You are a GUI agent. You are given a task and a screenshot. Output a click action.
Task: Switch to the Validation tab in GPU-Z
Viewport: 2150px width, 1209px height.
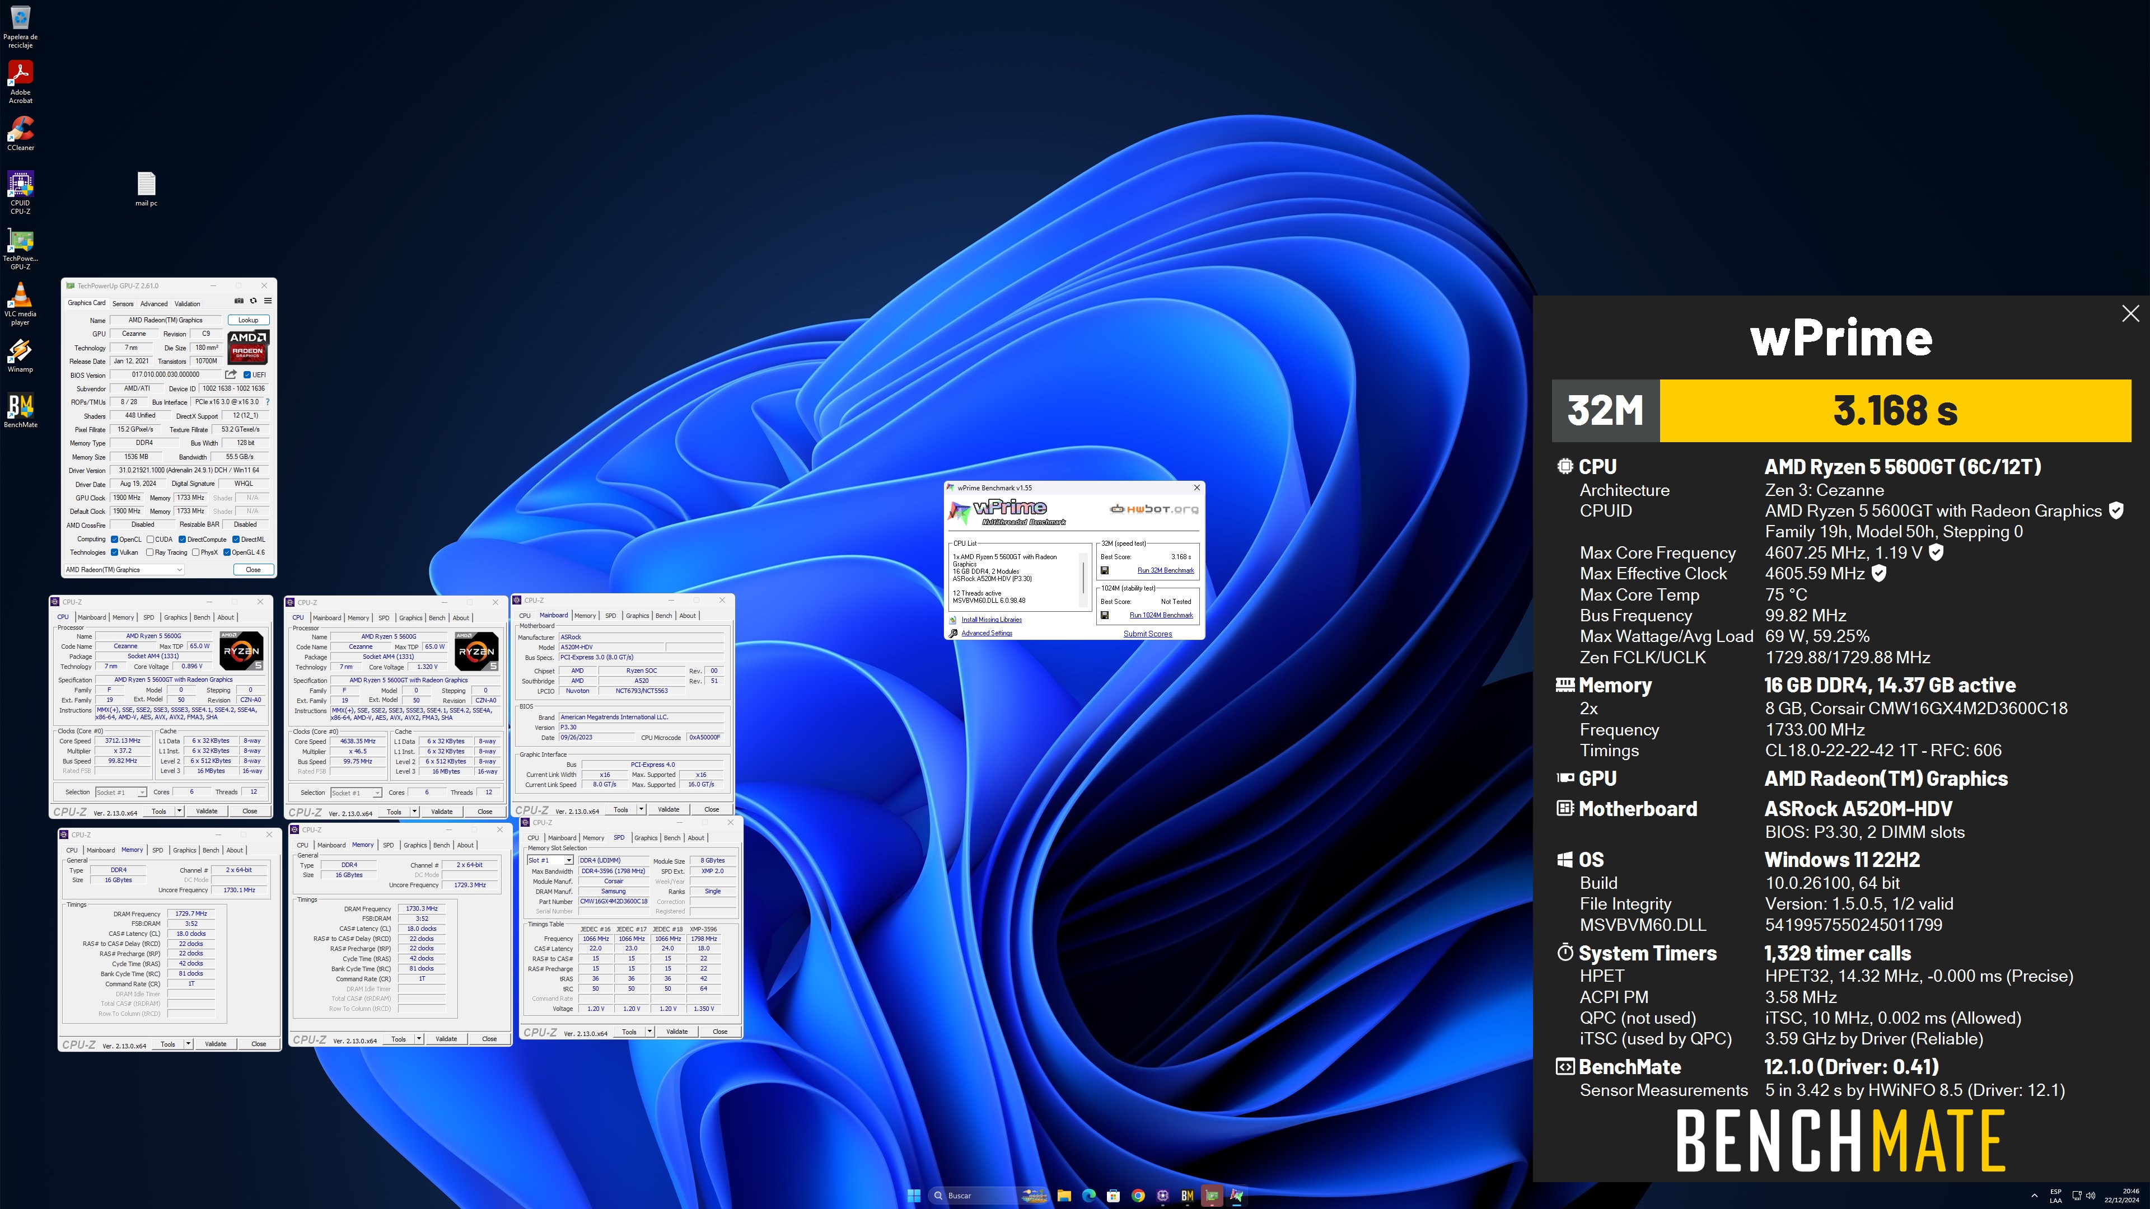coord(187,304)
